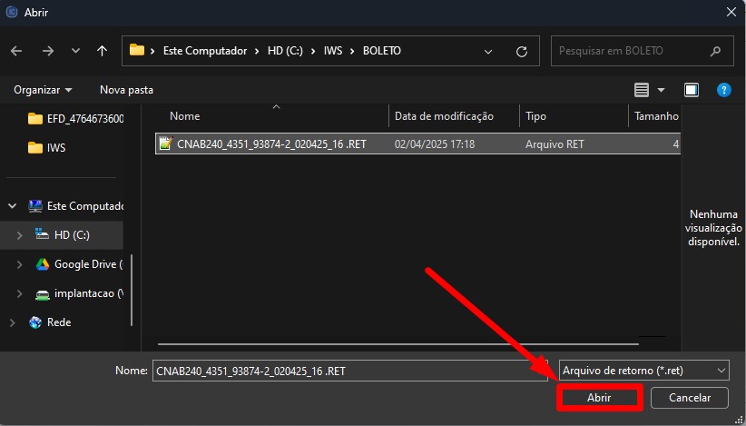Select file CNAB240_4351_93874-2_020425_16 .RET
This screenshot has width=746, height=426.
coord(417,144)
